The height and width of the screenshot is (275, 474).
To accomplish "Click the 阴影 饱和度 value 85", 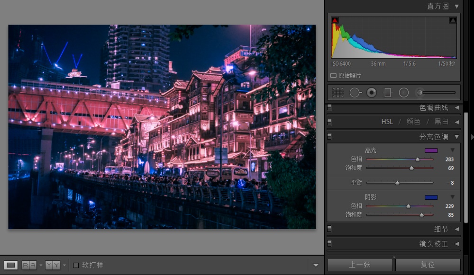I will pyautogui.click(x=451, y=215).
